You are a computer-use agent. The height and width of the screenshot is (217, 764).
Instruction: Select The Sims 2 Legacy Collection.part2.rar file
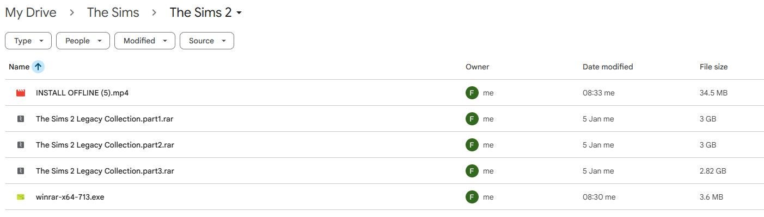coord(105,145)
